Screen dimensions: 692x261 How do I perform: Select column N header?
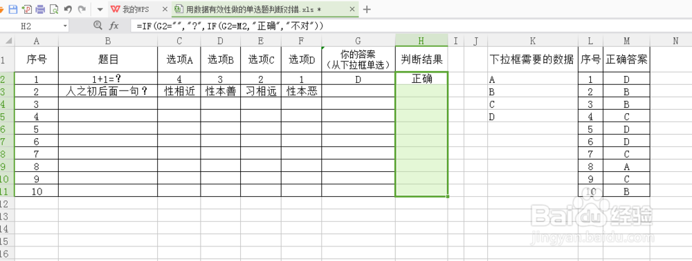[675, 41]
